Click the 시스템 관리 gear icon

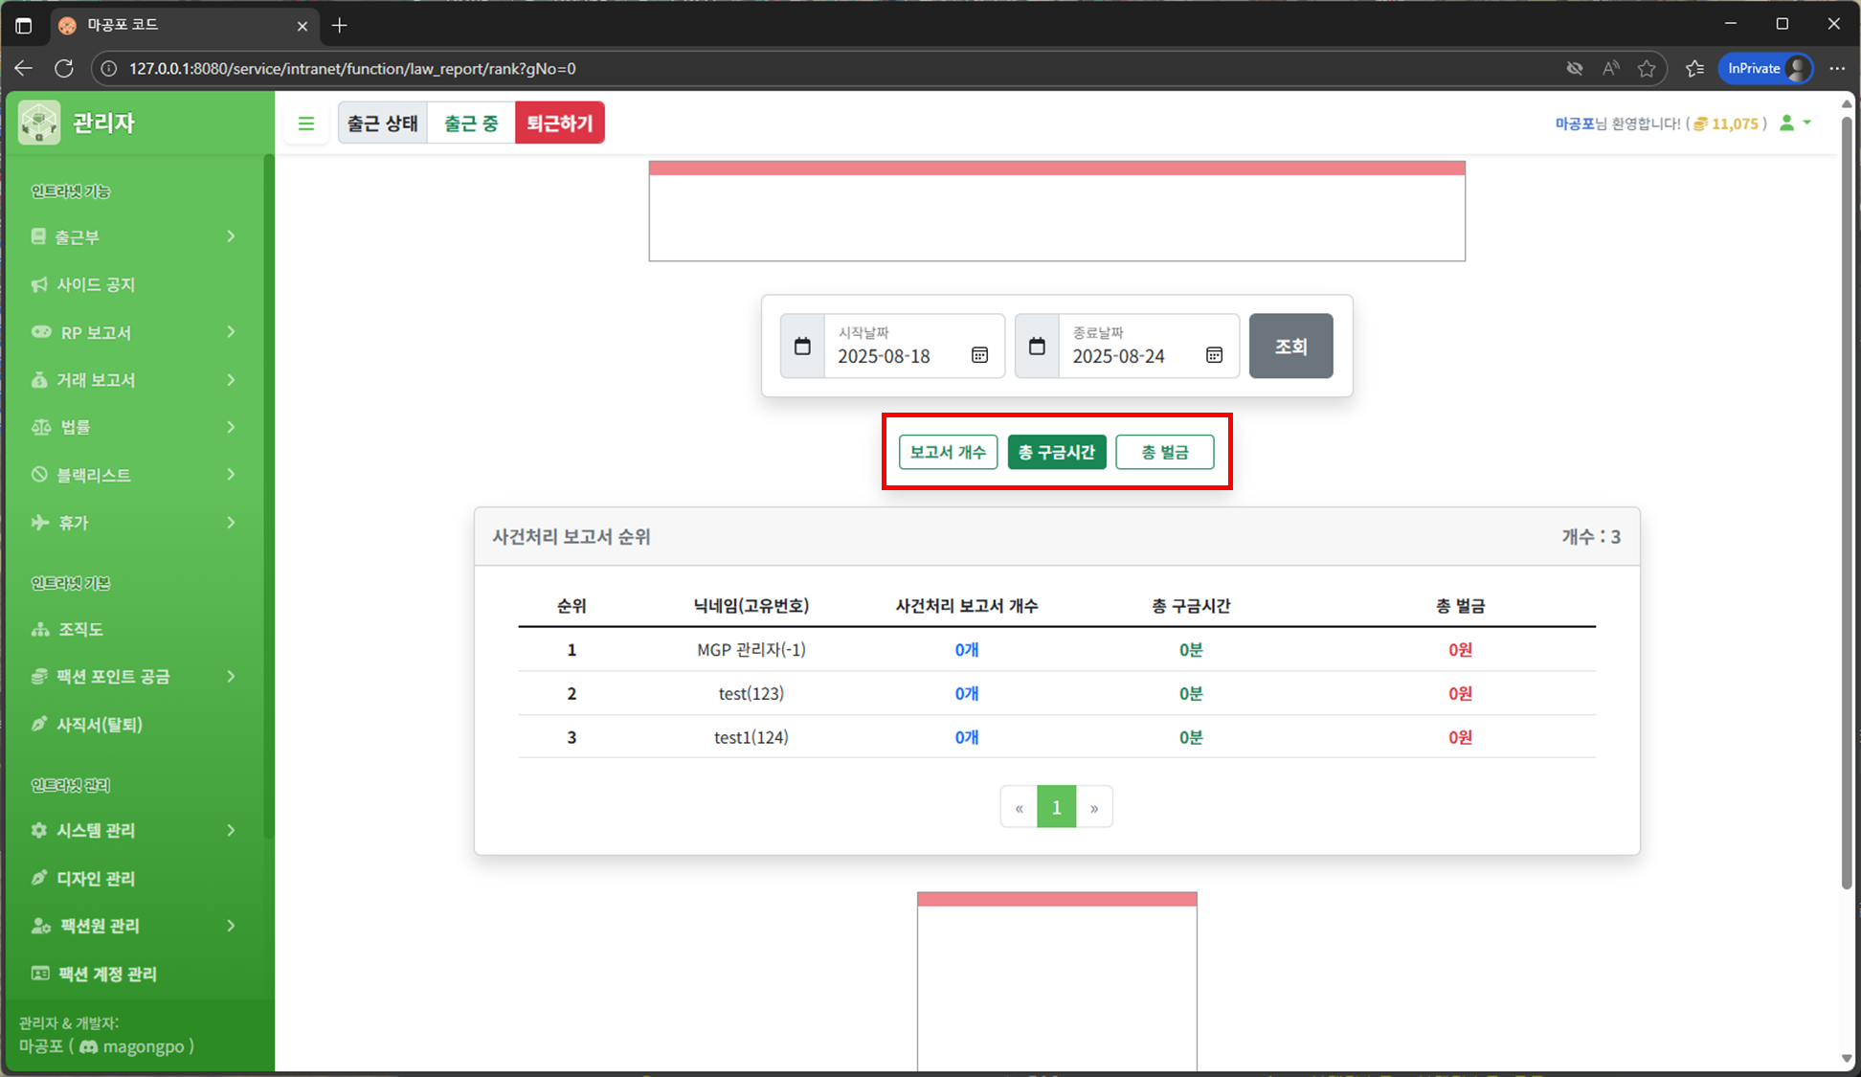[39, 830]
